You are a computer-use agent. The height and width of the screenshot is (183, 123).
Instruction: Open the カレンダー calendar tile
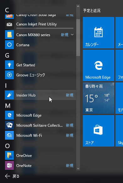pyautogui.click(x=99, y=33)
